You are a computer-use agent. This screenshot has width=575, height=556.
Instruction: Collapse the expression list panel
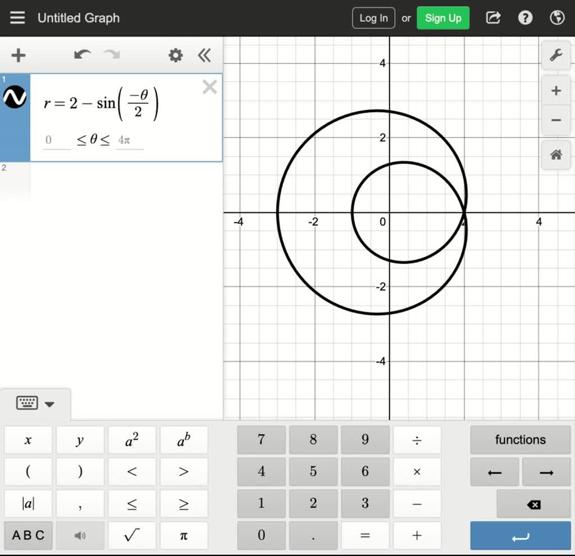click(x=204, y=55)
